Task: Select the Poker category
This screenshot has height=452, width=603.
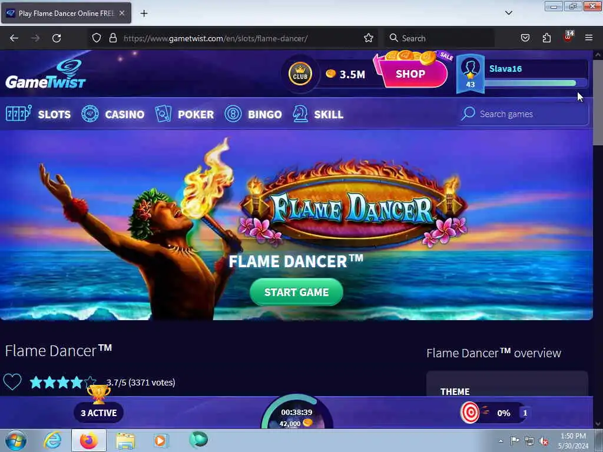Action: click(196, 115)
